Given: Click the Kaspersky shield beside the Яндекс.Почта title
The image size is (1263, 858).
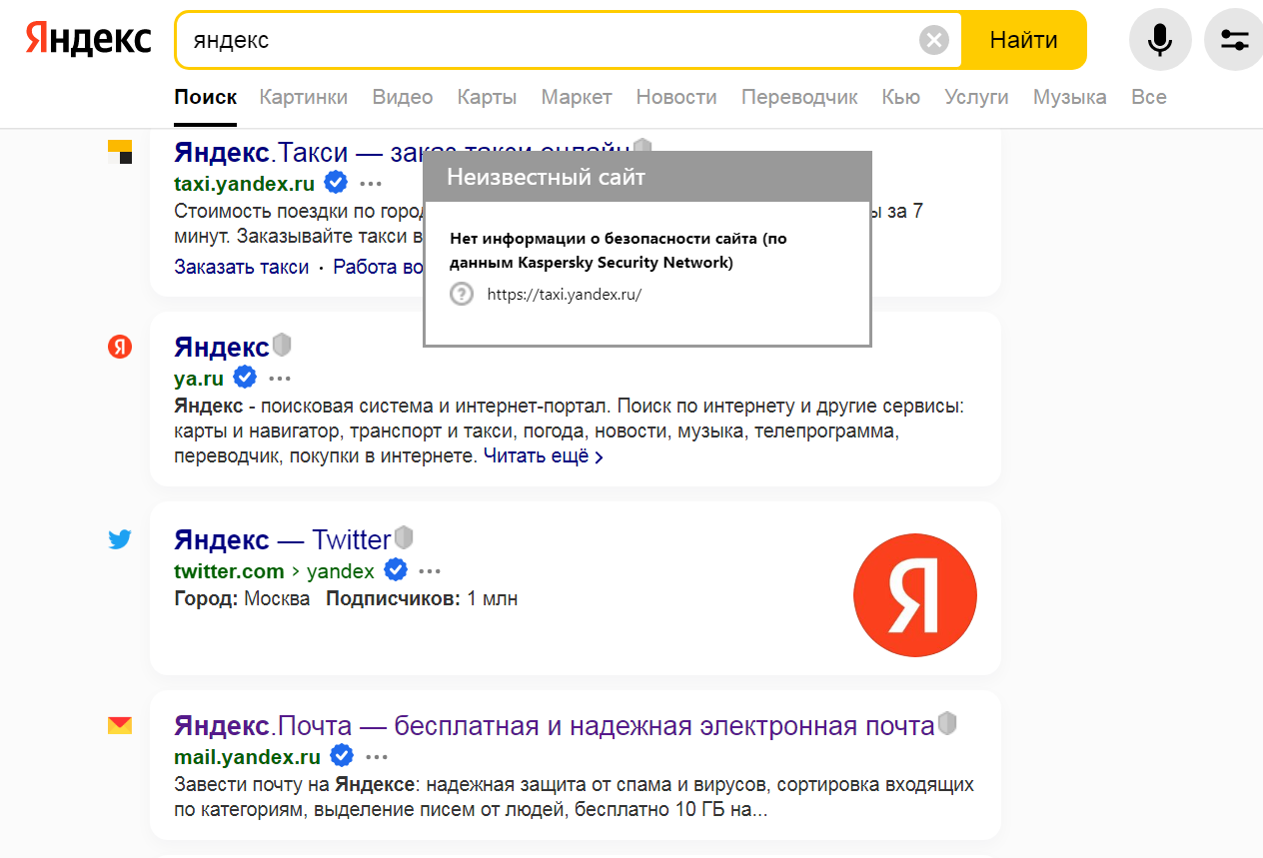Looking at the screenshot, I should point(947,723).
